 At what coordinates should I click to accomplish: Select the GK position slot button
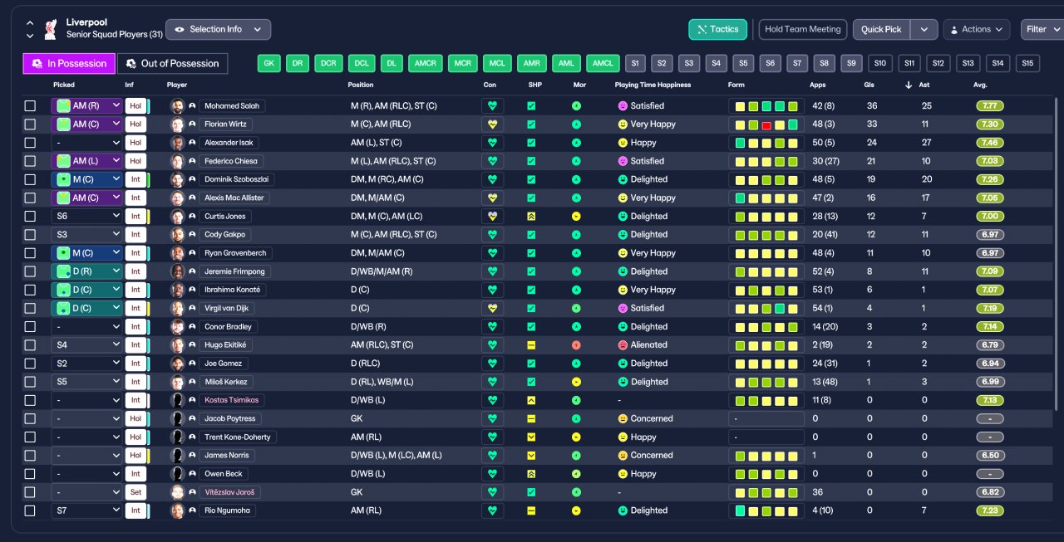click(268, 63)
